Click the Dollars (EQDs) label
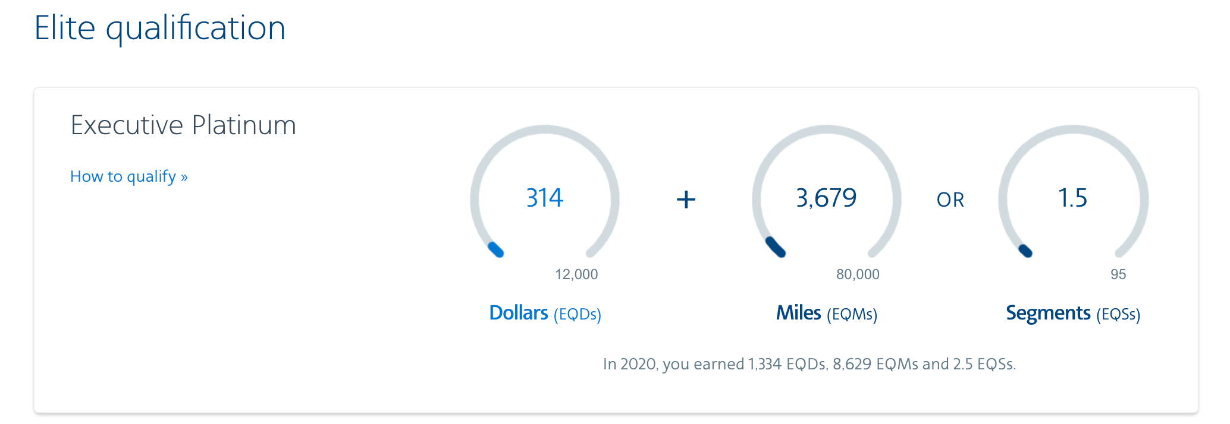1230x424 pixels. [x=545, y=313]
